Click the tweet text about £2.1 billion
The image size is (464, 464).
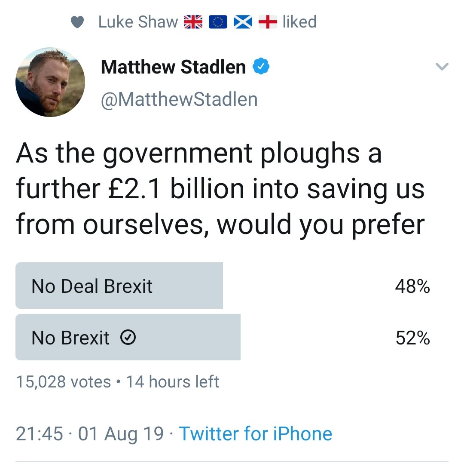(x=220, y=189)
